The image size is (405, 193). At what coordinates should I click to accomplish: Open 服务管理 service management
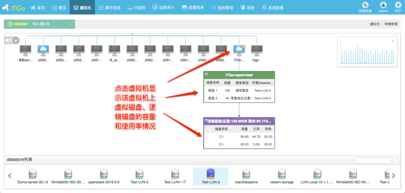[222, 8]
